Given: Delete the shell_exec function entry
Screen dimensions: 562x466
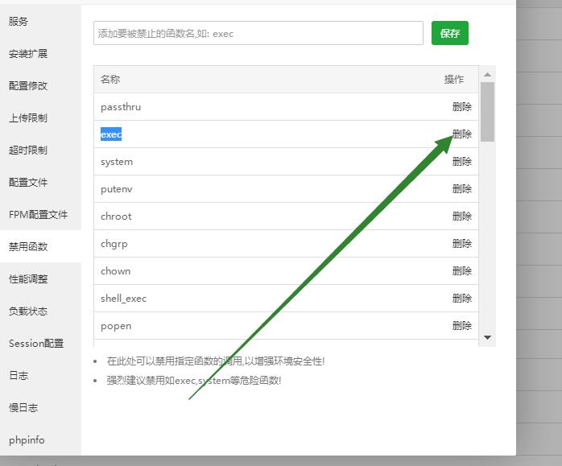Looking at the screenshot, I should click(x=461, y=299).
